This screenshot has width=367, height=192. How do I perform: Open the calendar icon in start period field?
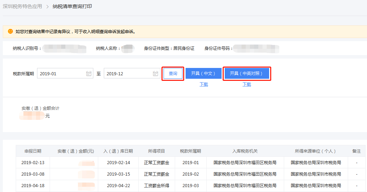pyautogui.click(x=89, y=74)
